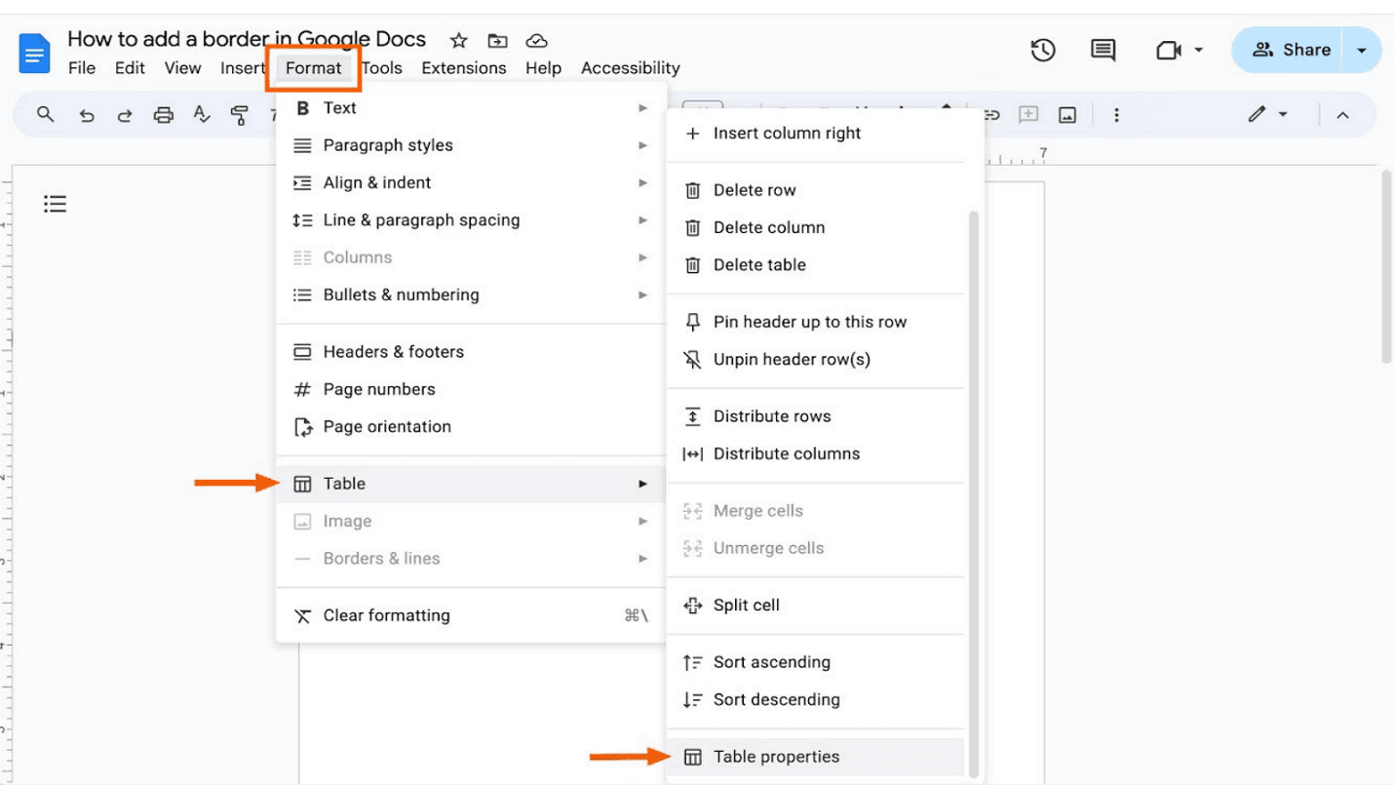The width and height of the screenshot is (1395, 785).
Task: Click the redo arrow
Action: 124,115
